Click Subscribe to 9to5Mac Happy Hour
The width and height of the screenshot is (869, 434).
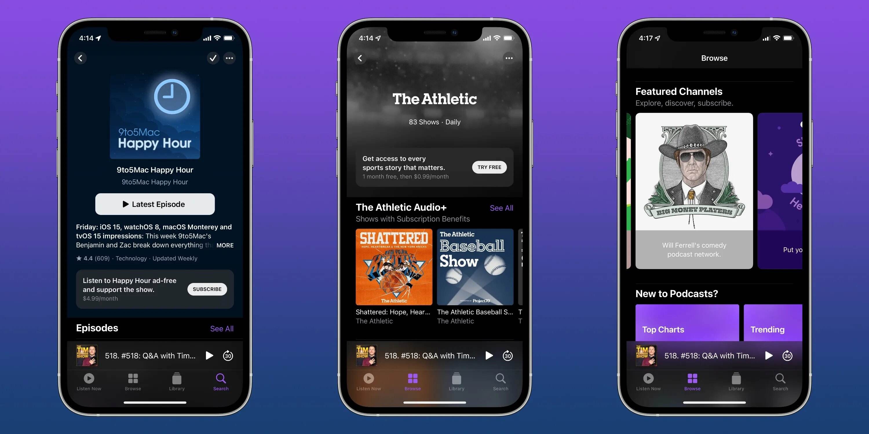(208, 288)
